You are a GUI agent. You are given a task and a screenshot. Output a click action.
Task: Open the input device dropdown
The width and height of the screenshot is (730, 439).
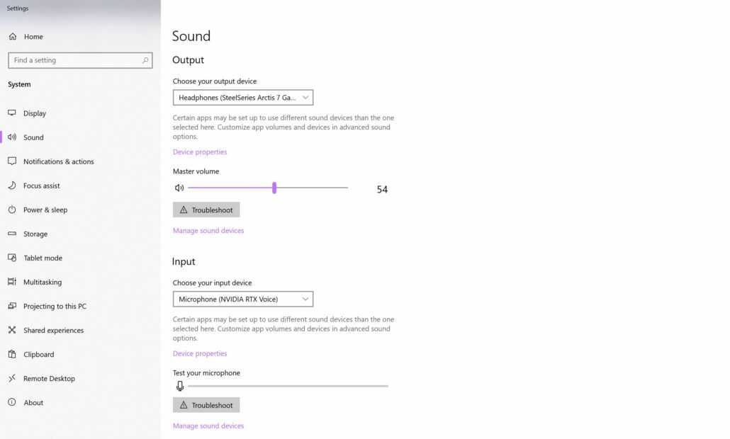coord(243,300)
